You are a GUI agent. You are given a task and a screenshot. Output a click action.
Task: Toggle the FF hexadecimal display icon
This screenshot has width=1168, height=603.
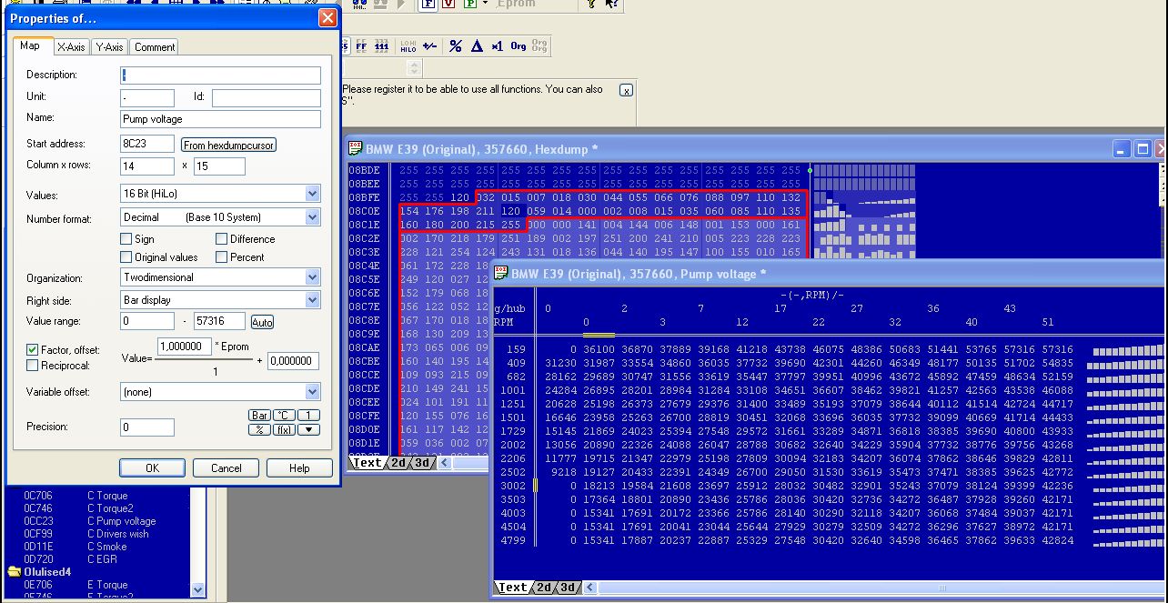361,46
